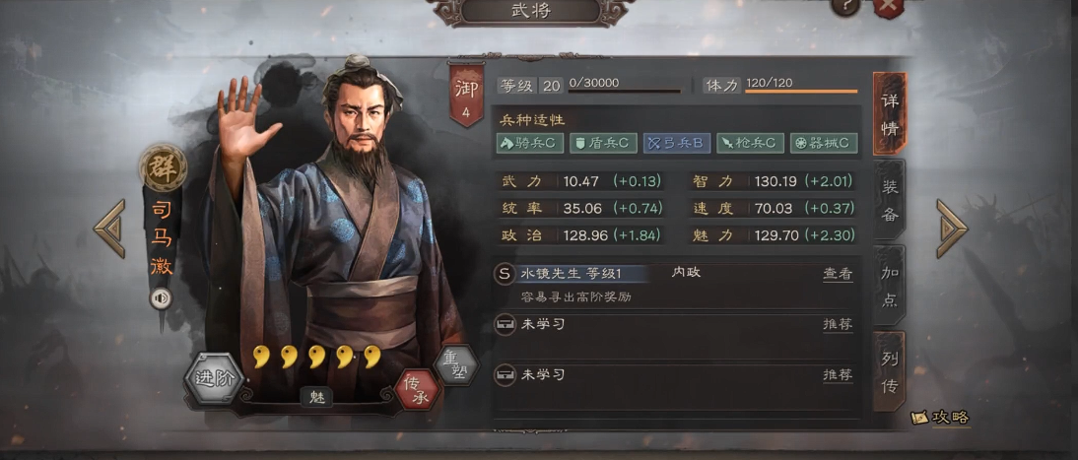The image size is (1078, 460).
Task: Go to the next general with right arrow
Action: click(x=952, y=229)
